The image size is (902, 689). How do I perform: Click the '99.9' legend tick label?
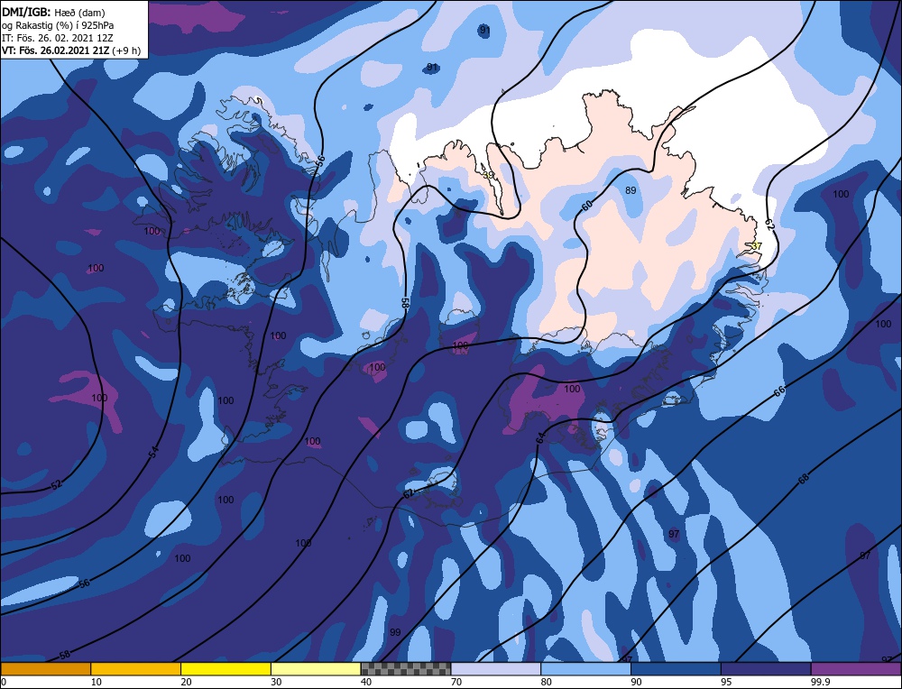coord(819,682)
